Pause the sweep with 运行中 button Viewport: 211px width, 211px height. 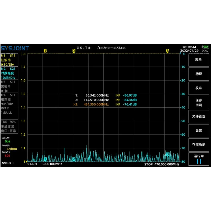click(199, 159)
